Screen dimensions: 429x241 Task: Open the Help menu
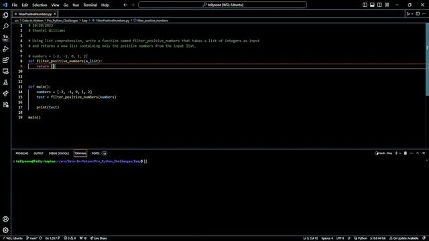point(105,5)
